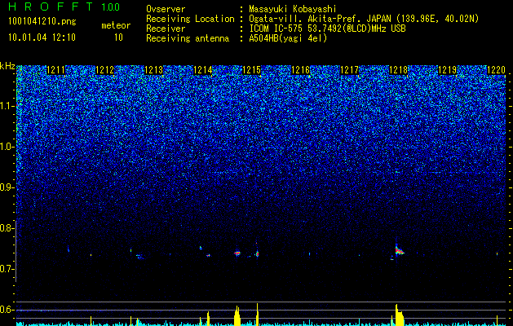Select the filename 1001041210.png
Screen dimensions: 513x326
(42, 22)
